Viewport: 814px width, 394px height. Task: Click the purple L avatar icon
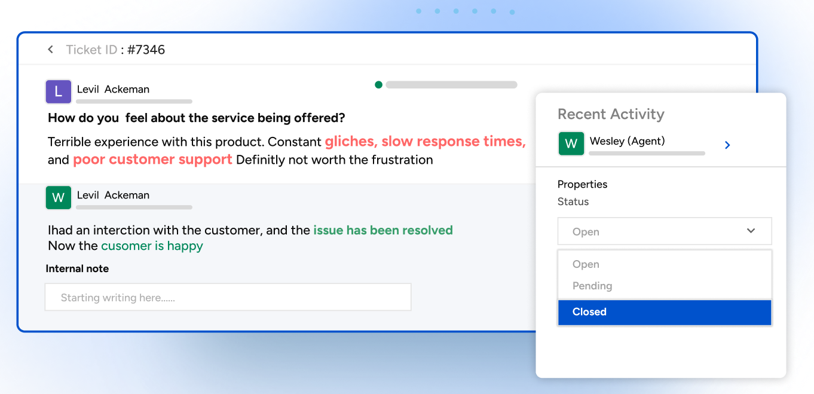[x=58, y=91]
